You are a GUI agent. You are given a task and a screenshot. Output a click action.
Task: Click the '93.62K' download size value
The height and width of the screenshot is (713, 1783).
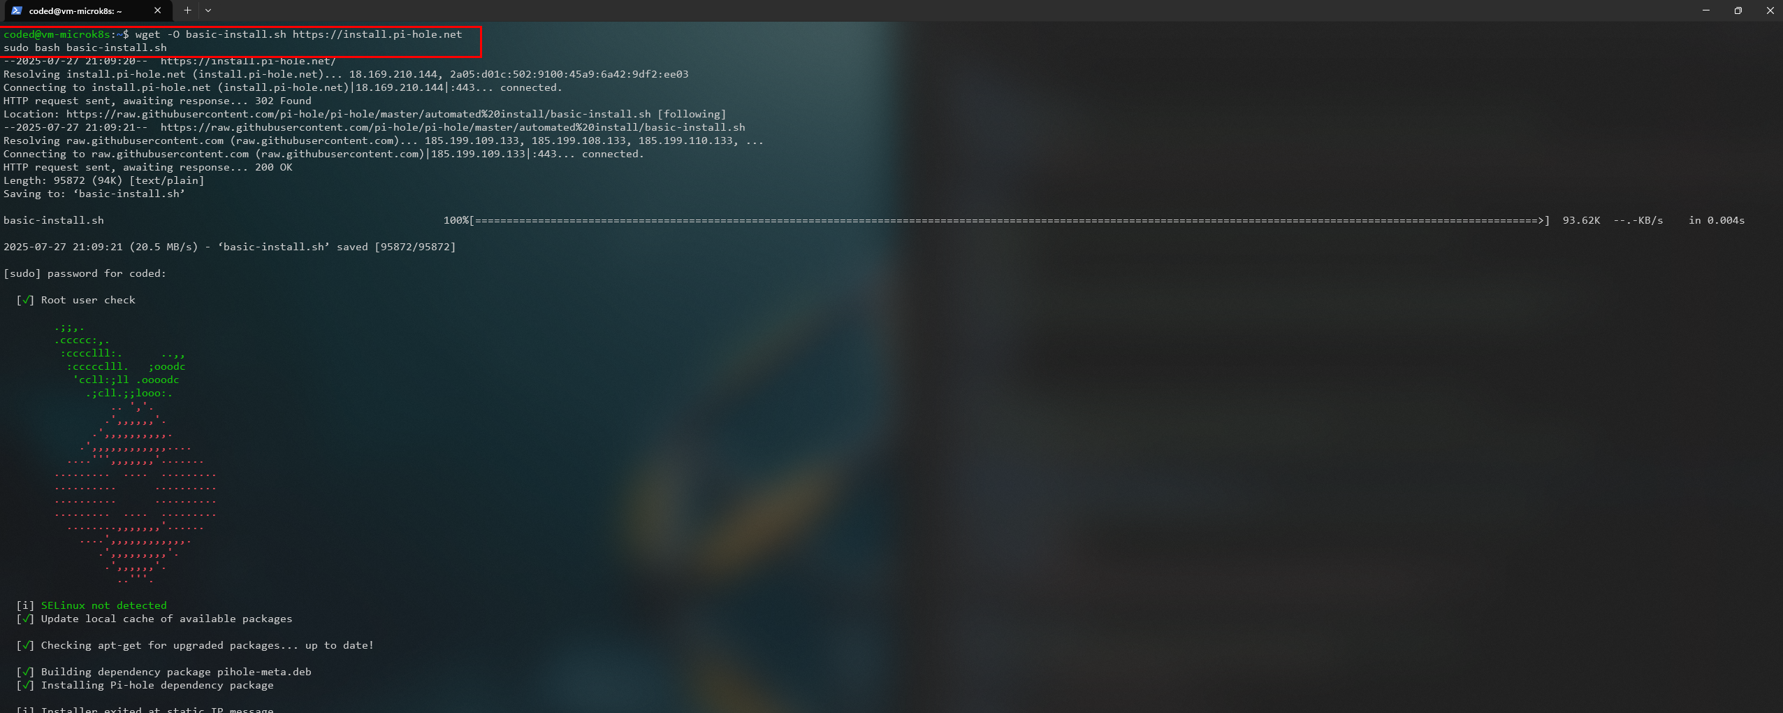pyautogui.click(x=1581, y=220)
